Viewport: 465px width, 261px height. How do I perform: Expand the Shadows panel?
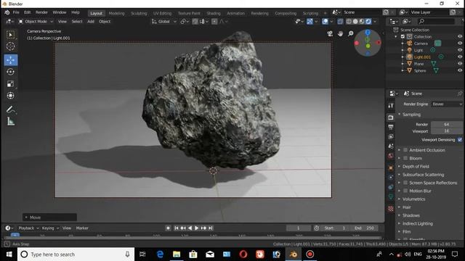tap(411, 215)
